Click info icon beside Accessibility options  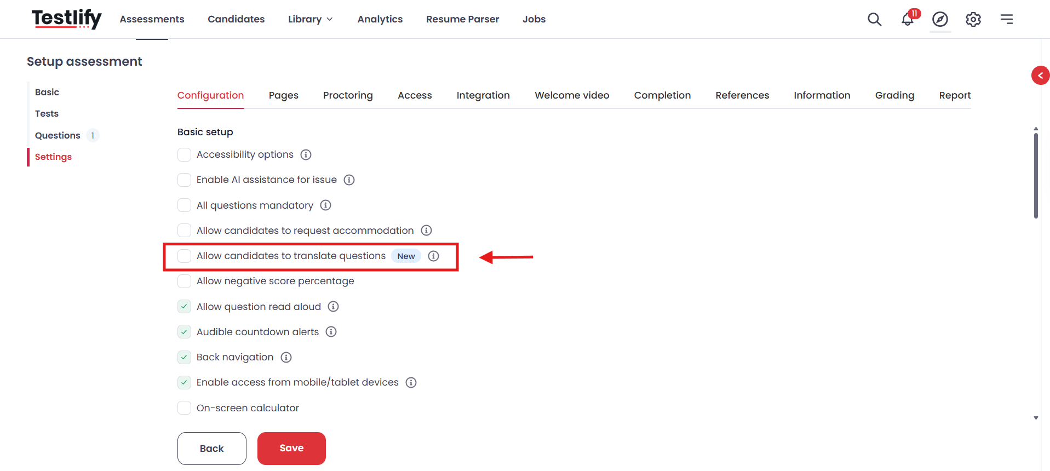tap(306, 155)
